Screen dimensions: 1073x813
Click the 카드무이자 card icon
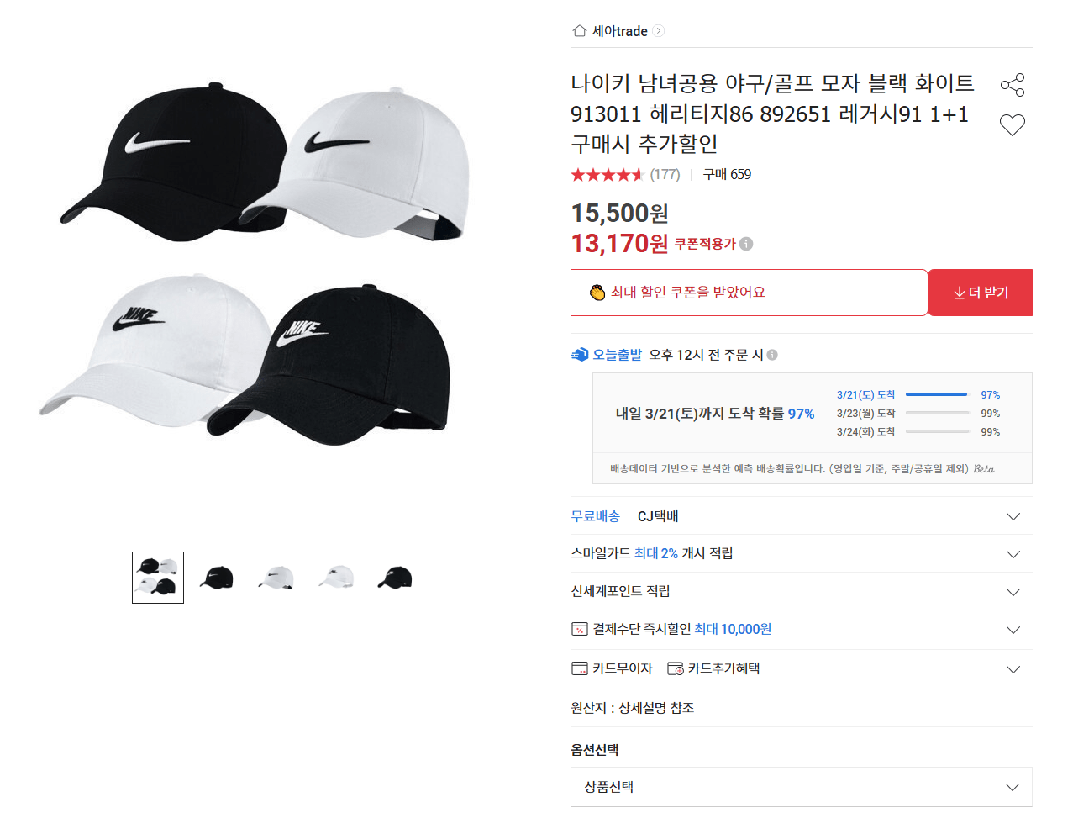pos(578,668)
